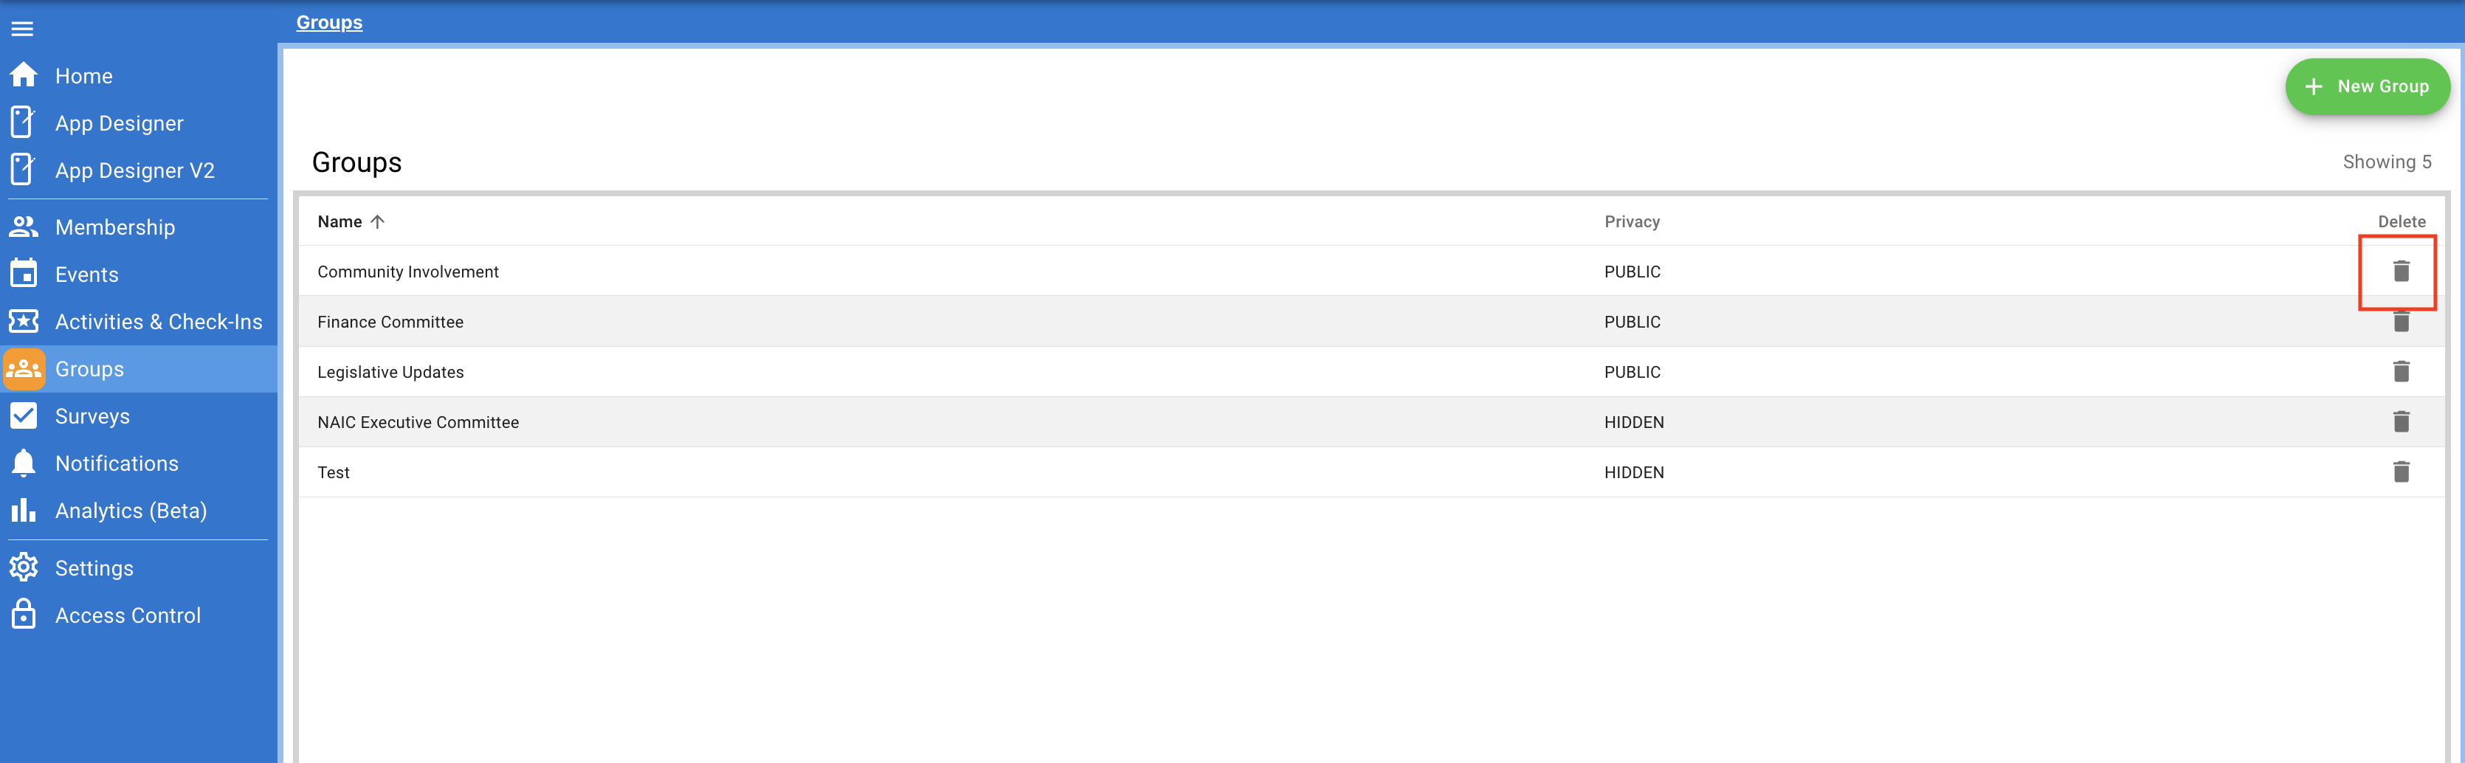Image resolution: width=2465 pixels, height=763 pixels.
Task: Select the Activities & Check-Ins star icon
Action: pyautogui.click(x=24, y=322)
